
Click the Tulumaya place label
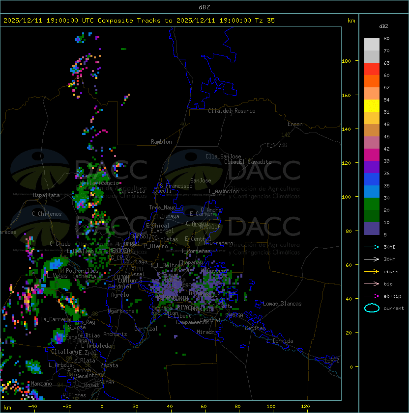[168, 216]
